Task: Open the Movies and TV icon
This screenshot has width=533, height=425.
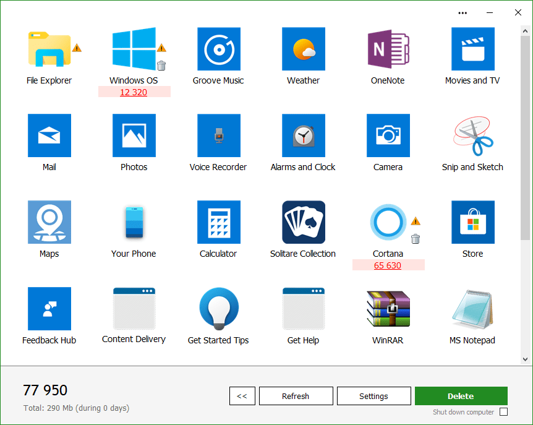Action: 472,49
